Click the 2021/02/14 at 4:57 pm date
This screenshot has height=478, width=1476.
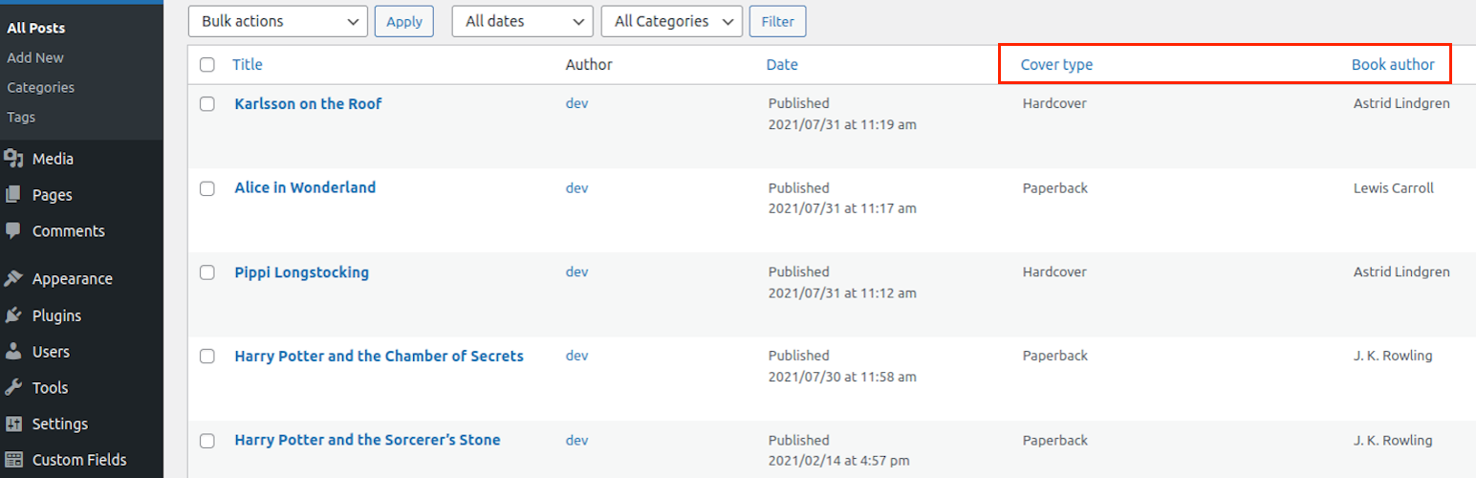[838, 461]
